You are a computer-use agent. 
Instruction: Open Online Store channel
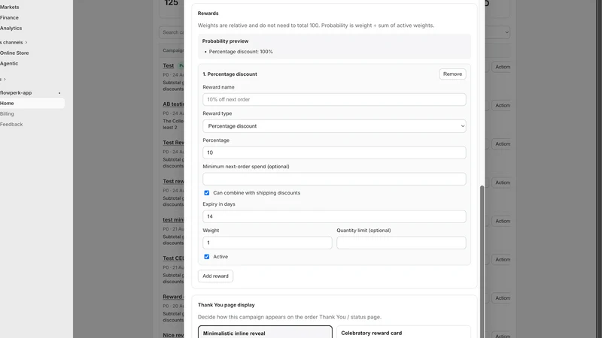click(14, 53)
